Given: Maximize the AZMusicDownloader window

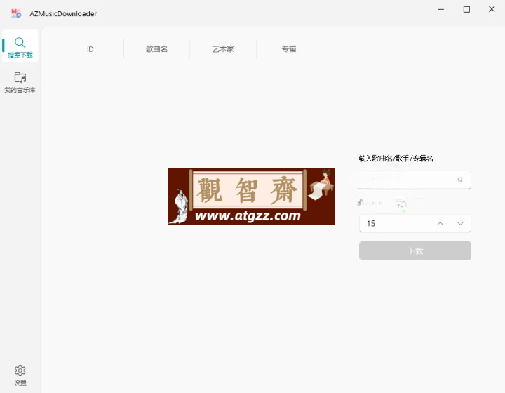Looking at the screenshot, I should [466, 9].
